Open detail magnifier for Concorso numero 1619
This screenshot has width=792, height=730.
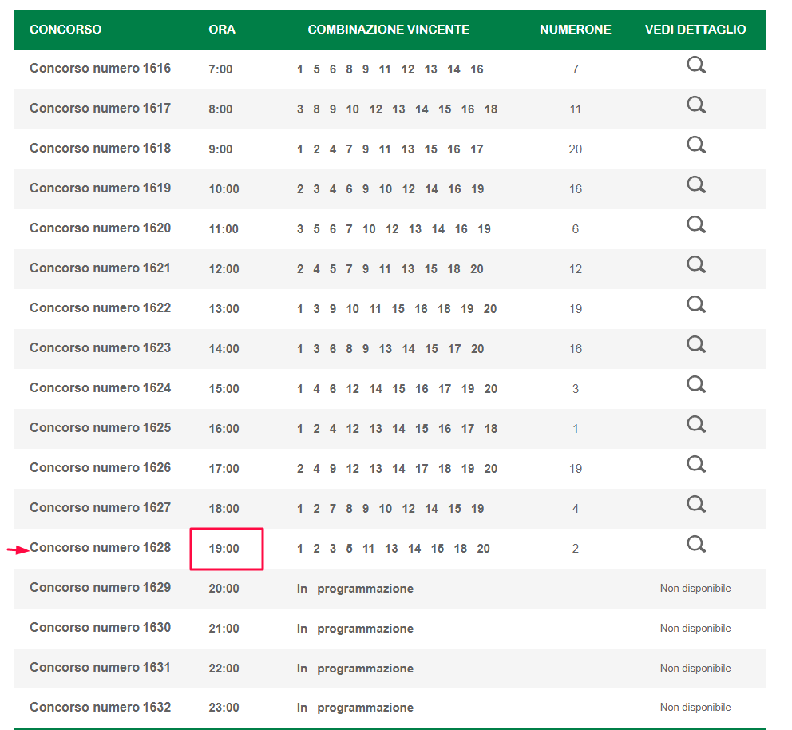(x=696, y=185)
